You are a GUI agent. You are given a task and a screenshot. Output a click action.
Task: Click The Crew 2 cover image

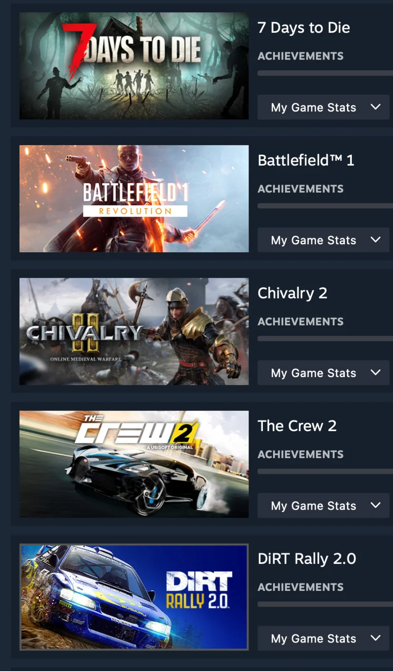pyautogui.click(x=134, y=464)
